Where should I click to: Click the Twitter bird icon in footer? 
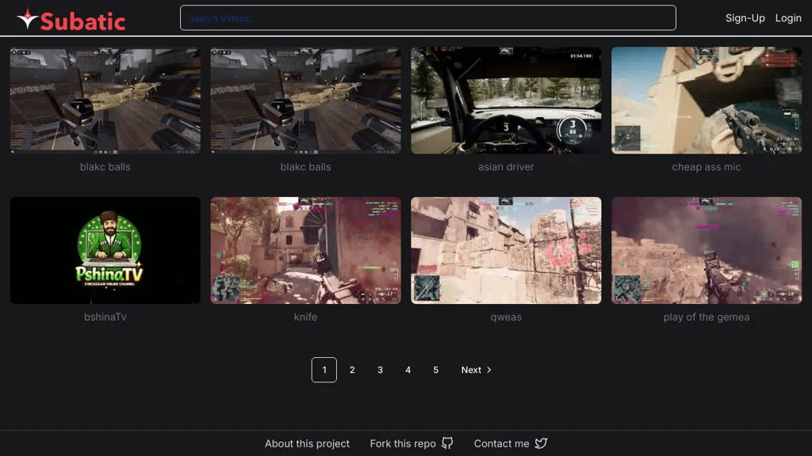point(541,443)
